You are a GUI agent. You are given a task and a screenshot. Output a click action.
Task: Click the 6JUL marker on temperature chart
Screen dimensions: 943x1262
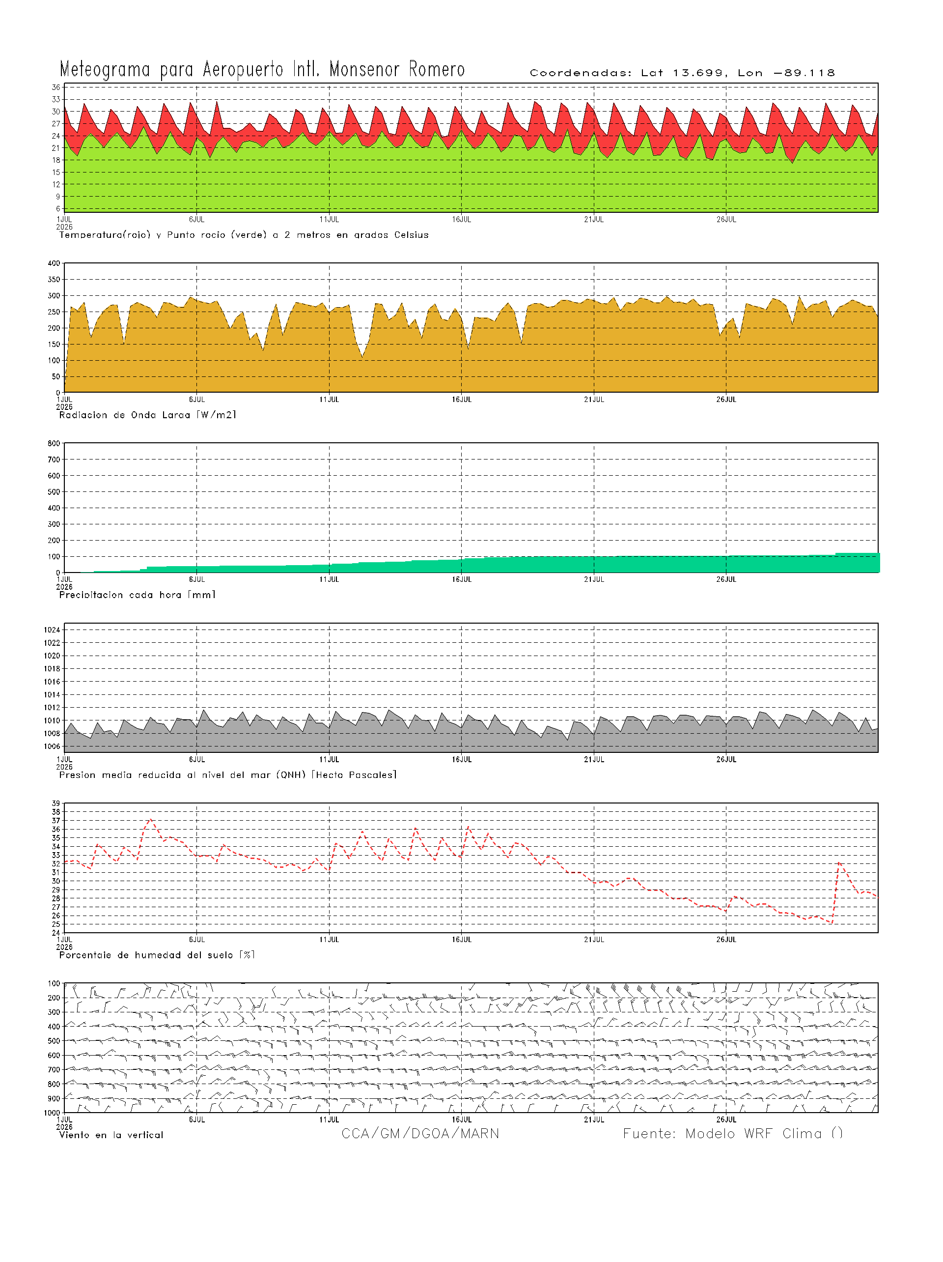(196, 220)
